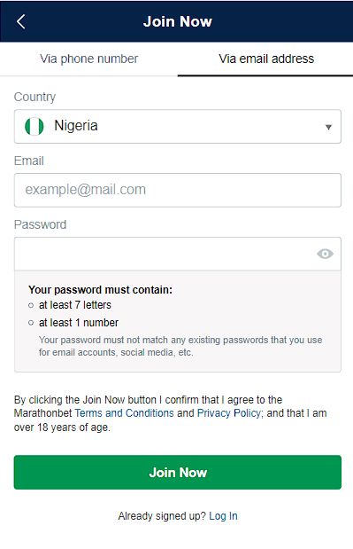Click the Password field label
Screen dimensions: 353x549
40,224
